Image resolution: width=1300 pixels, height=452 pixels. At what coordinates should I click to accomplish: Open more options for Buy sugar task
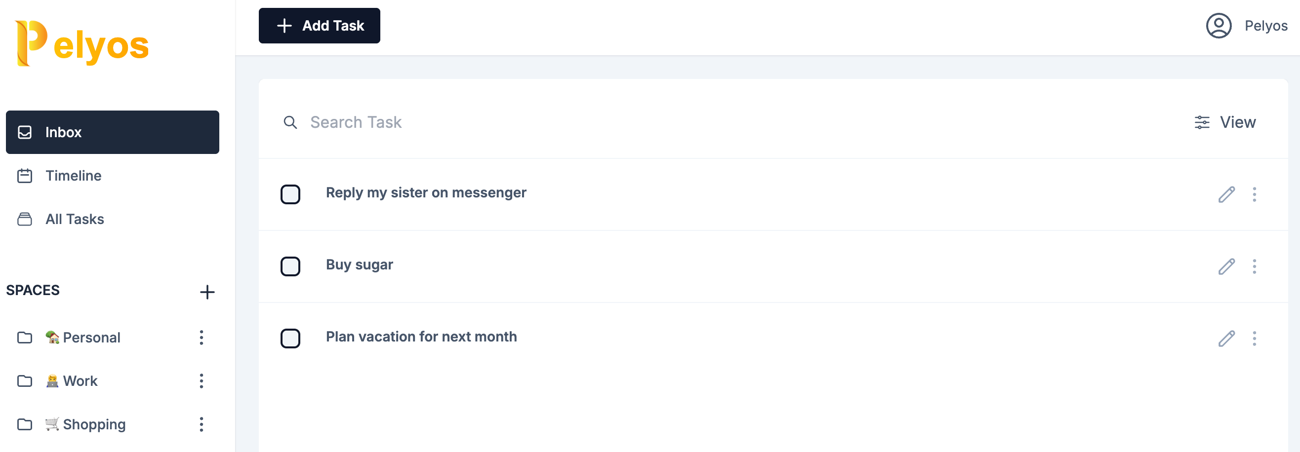tap(1254, 266)
